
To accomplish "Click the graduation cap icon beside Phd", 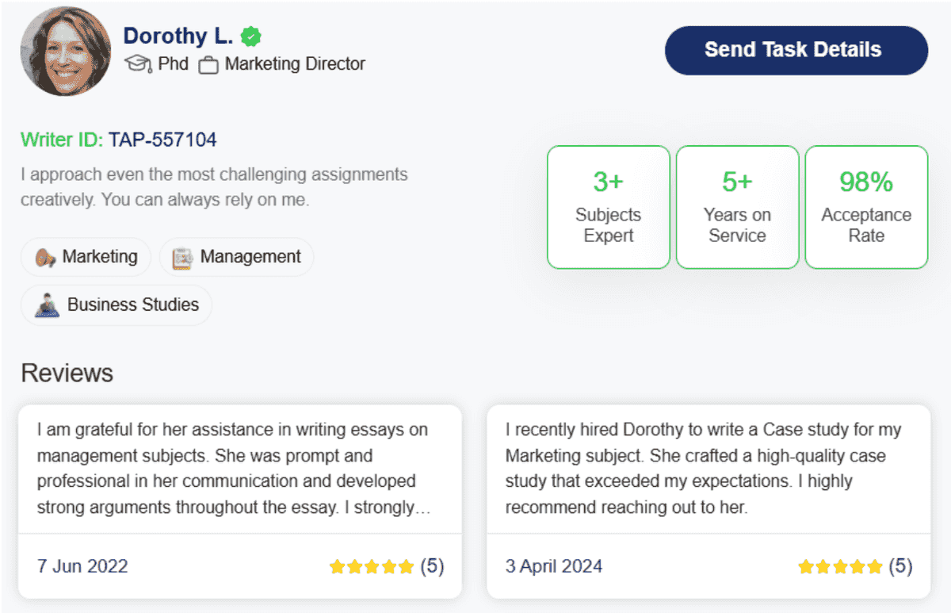I will (x=138, y=64).
